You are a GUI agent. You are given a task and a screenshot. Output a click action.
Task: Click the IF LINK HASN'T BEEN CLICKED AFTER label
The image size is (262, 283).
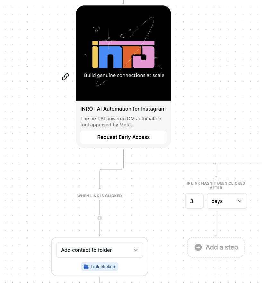coord(216,186)
